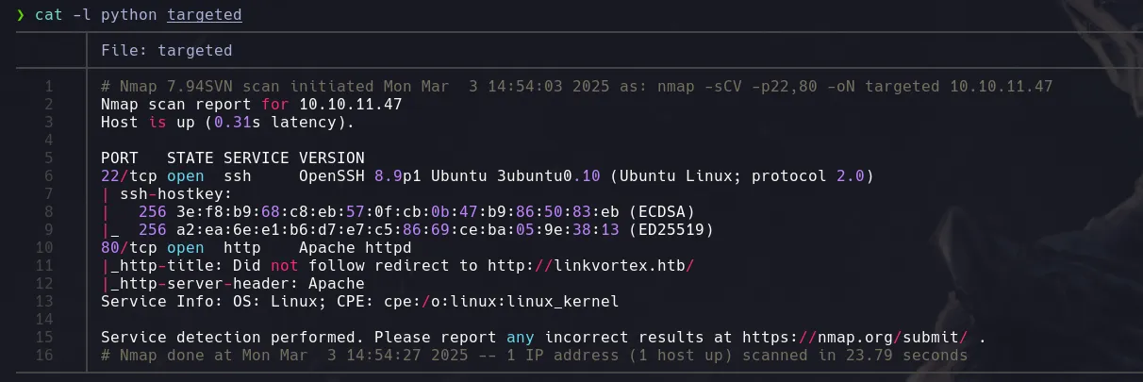The width and height of the screenshot is (1143, 382).
Task: Click the PORT STATE SERVICE VERSION header row
Action: [x=232, y=158]
